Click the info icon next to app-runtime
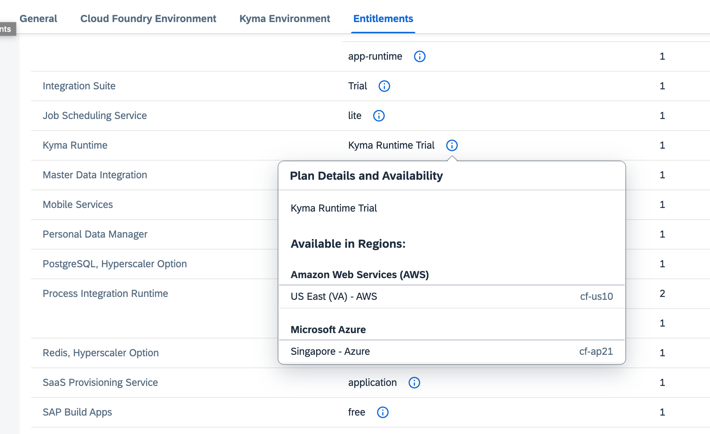This screenshot has height=434, width=710. coord(419,56)
